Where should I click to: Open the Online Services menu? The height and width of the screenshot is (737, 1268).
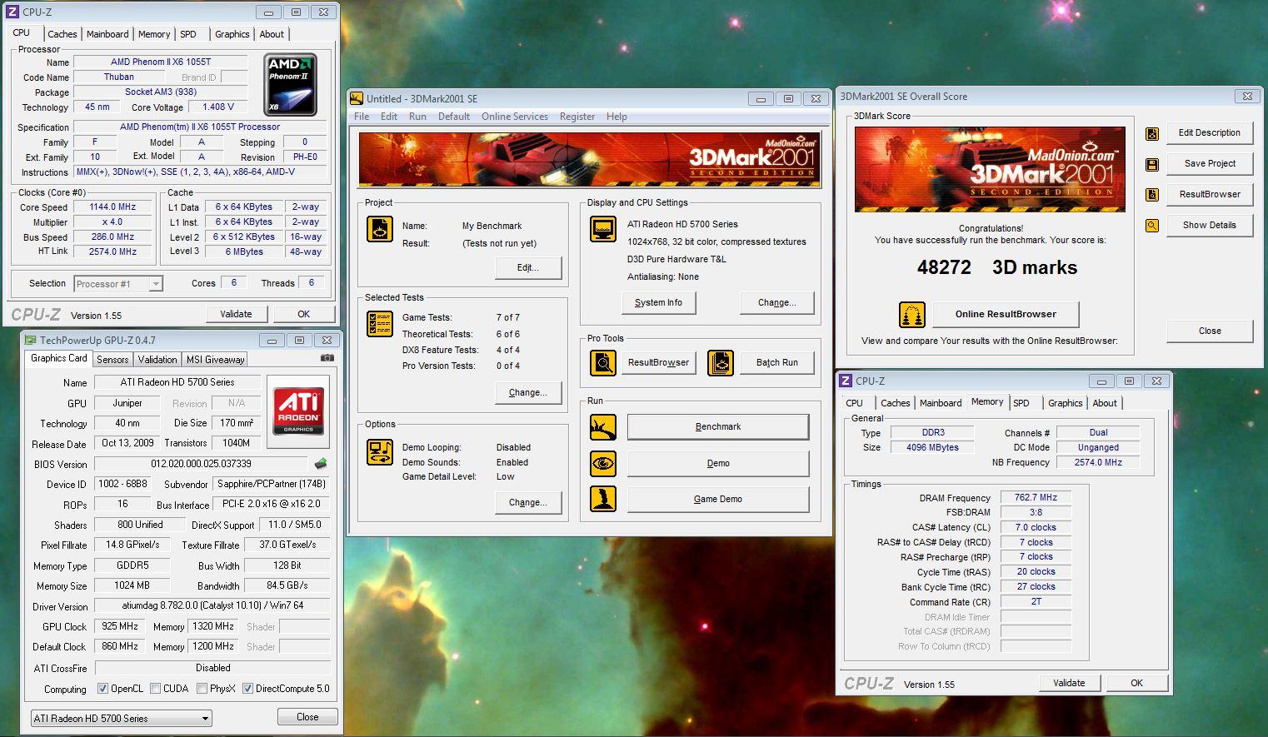[x=515, y=117]
